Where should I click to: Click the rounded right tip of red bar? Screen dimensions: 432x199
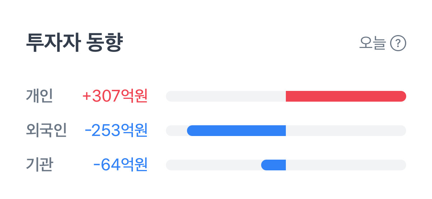(x=403, y=96)
